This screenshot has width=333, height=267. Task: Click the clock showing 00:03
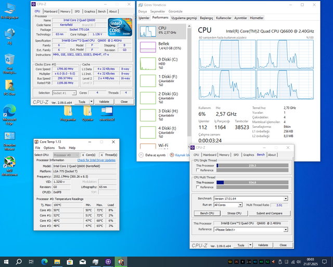310,259
